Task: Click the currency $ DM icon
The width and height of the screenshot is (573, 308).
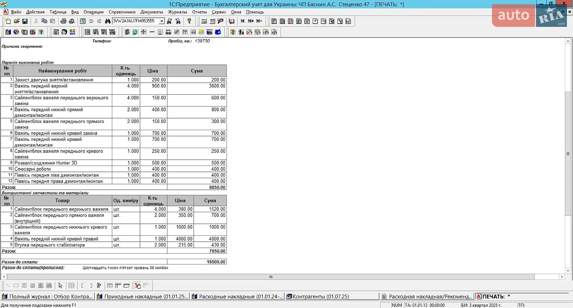Action: tap(73, 32)
